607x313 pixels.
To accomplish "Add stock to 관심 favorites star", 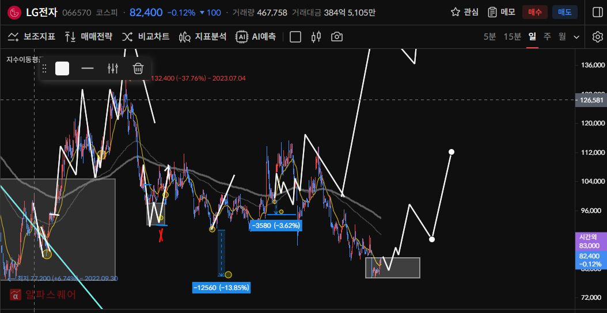I will (465, 12).
